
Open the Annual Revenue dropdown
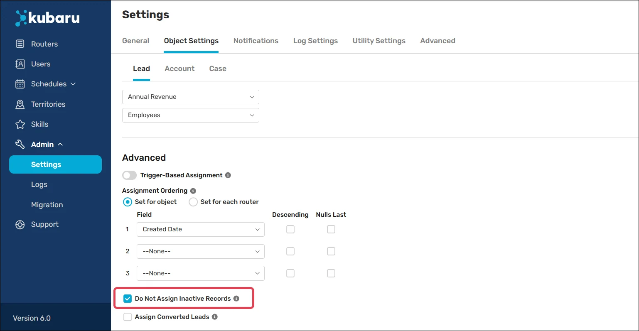click(191, 97)
